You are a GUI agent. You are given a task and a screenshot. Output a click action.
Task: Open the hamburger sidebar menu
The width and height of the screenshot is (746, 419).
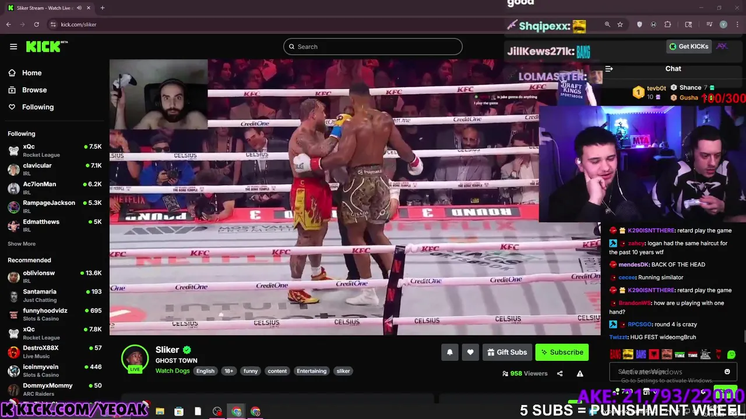(x=13, y=47)
